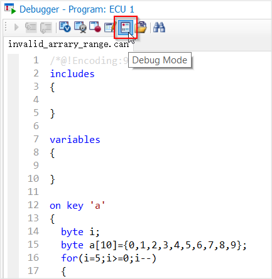Open the watch window webcam icon
This screenshot has width=272, height=279.
(x=80, y=27)
